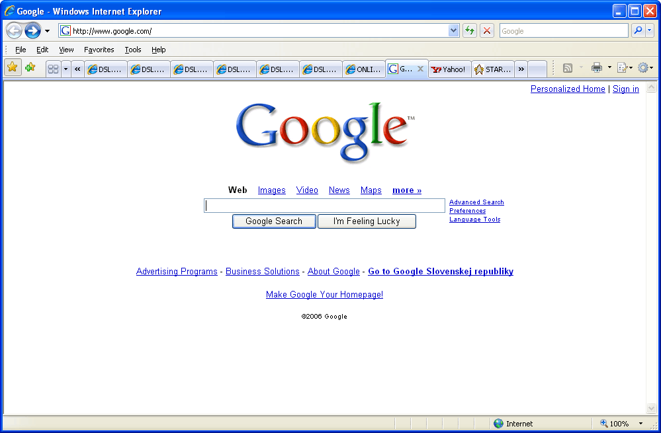
Task: Open the Tools menu in menu bar
Action: 133,50
